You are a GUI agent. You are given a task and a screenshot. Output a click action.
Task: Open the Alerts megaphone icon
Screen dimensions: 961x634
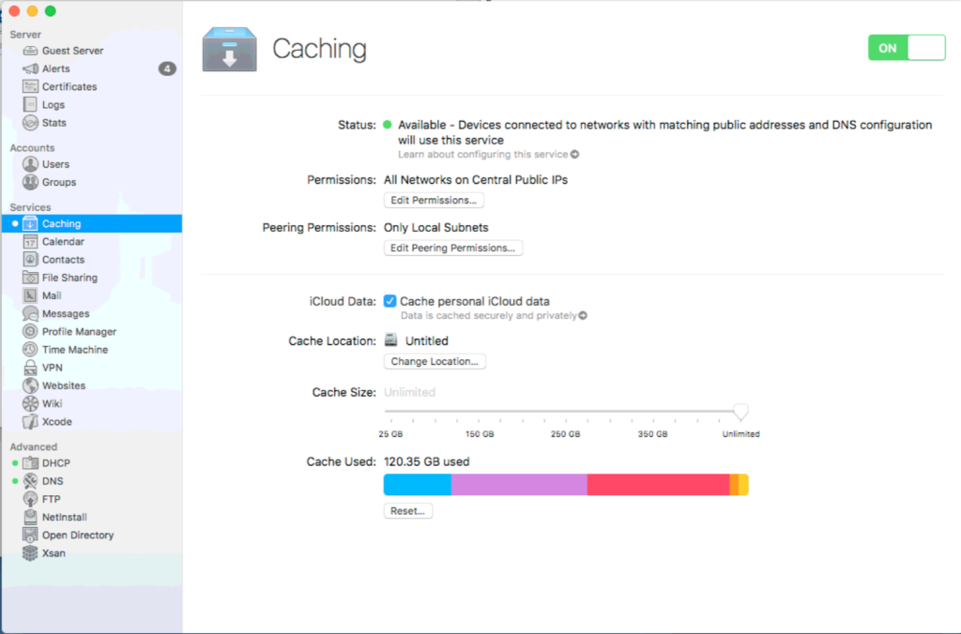(x=30, y=68)
